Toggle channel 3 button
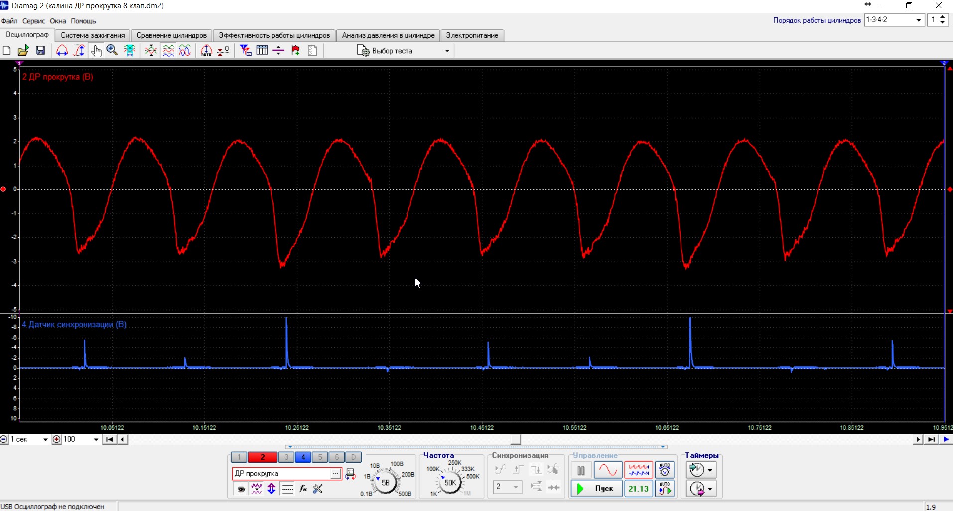Screen dimensions: 953x511 tap(286, 457)
